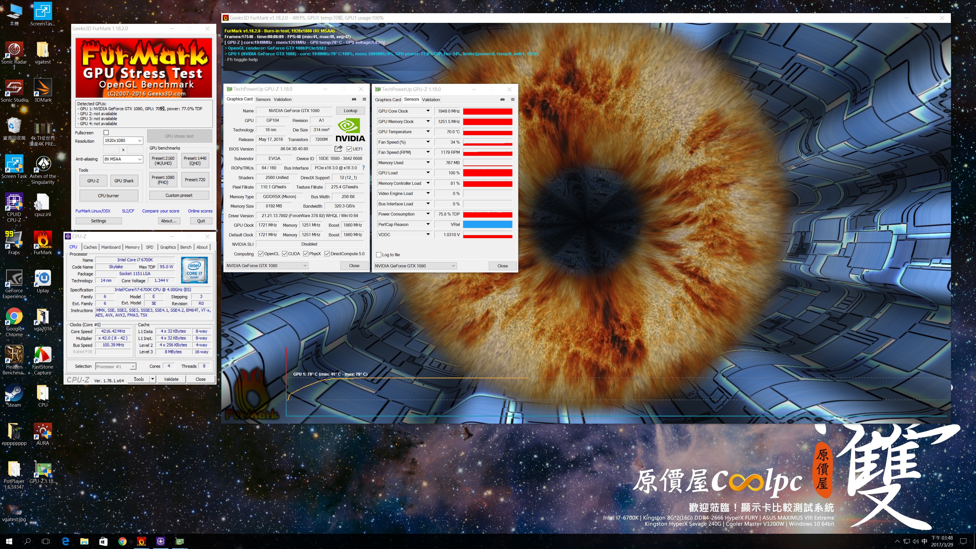This screenshot has width=976, height=549.
Task: Open GeForce Experience desktop icon
Action: pyautogui.click(x=14, y=284)
